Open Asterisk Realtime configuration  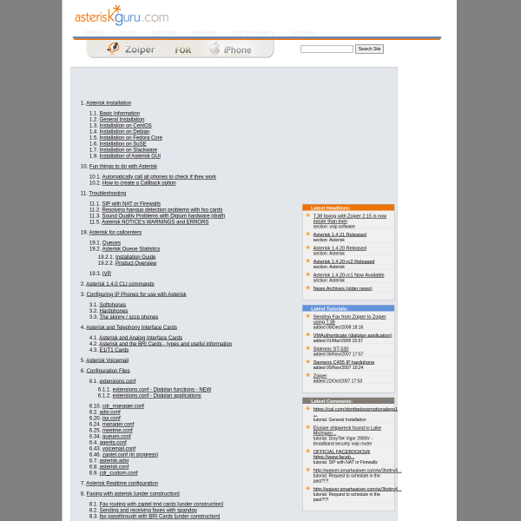(122, 483)
